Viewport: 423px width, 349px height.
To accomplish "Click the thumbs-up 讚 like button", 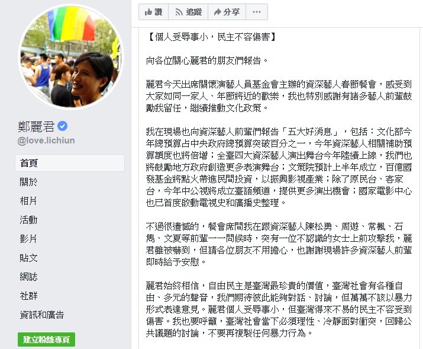I will pos(153,12).
